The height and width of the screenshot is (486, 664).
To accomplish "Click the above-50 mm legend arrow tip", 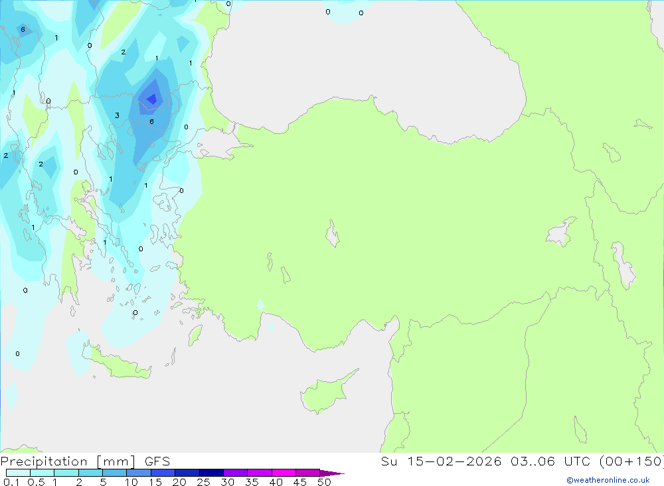I will (x=332, y=473).
